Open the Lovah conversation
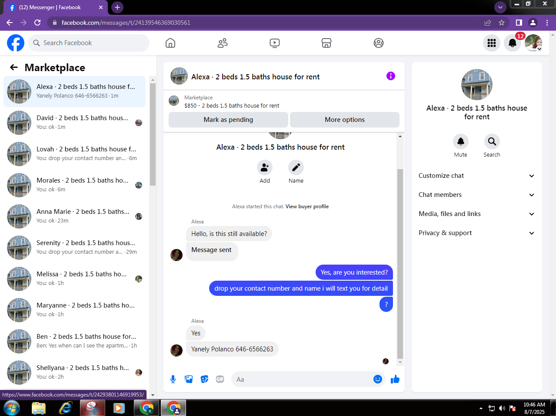 coord(75,154)
